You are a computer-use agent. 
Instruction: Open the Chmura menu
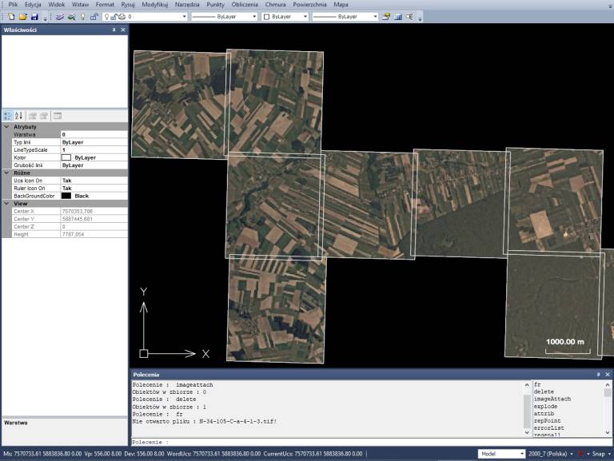click(x=275, y=5)
